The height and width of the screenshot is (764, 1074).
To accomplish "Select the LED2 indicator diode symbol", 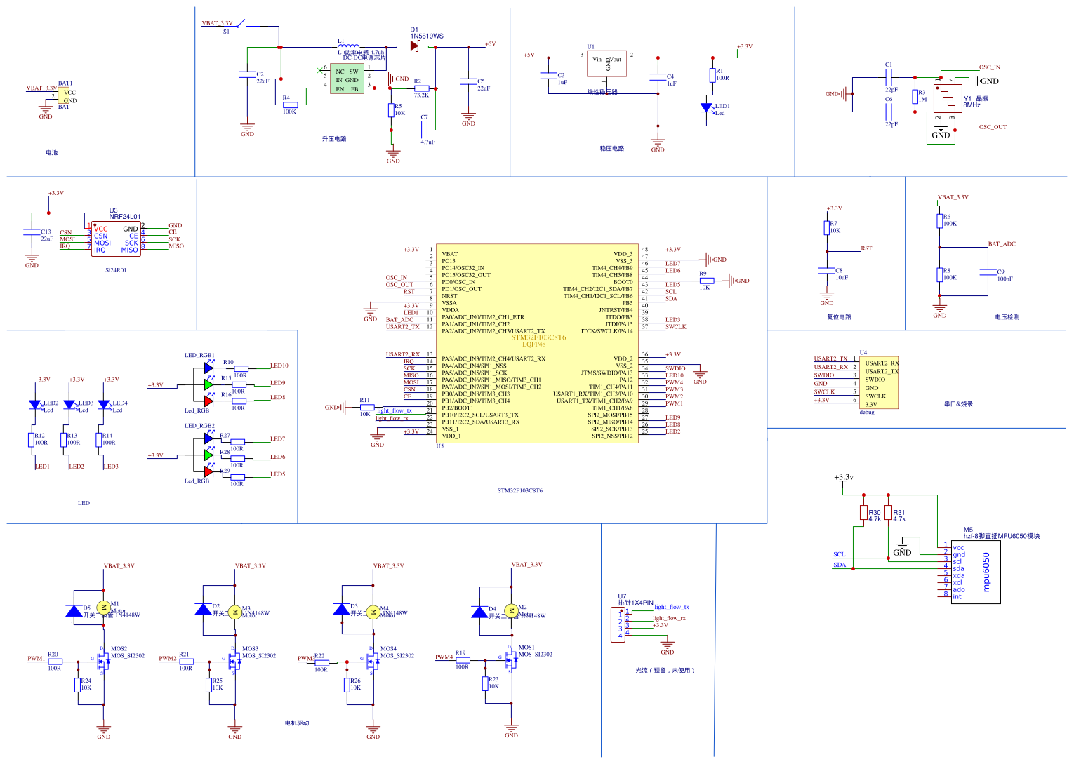I will coord(34,405).
